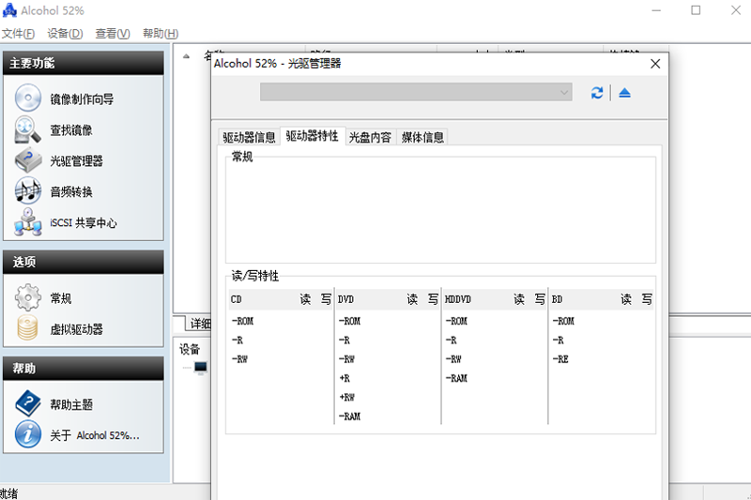Open the 文件 menu
This screenshot has height=500, width=751.
point(18,34)
